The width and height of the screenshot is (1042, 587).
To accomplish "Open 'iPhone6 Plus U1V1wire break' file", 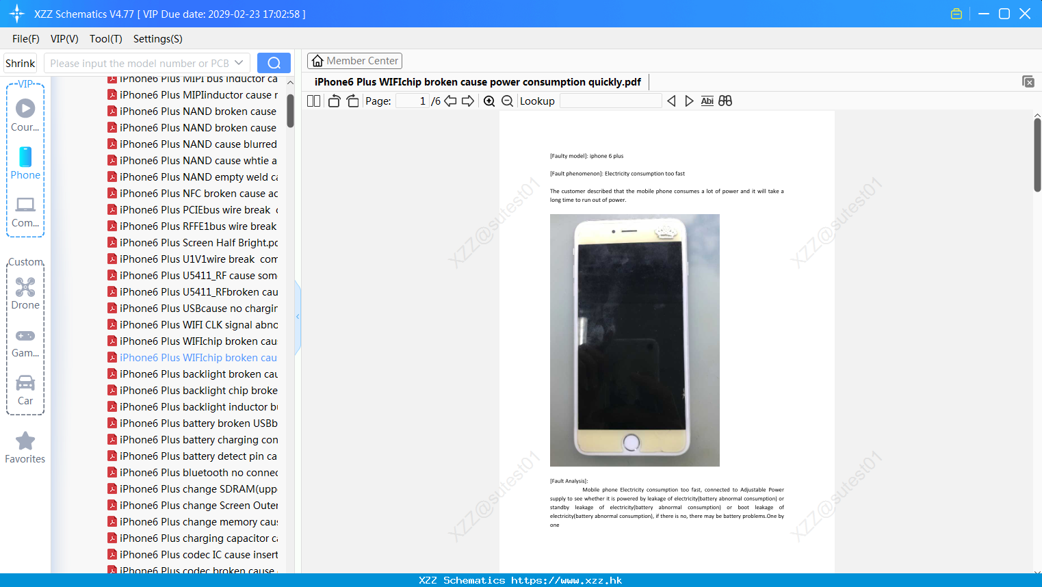I will coord(192,259).
